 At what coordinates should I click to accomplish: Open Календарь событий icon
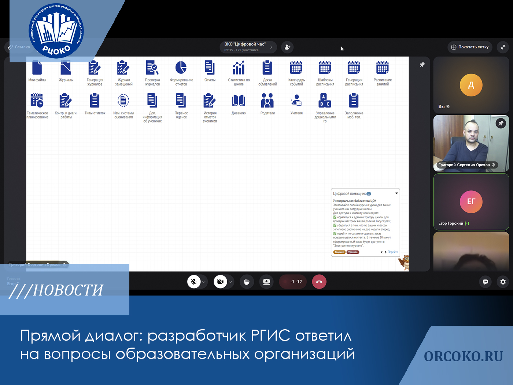tap(296, 68)
